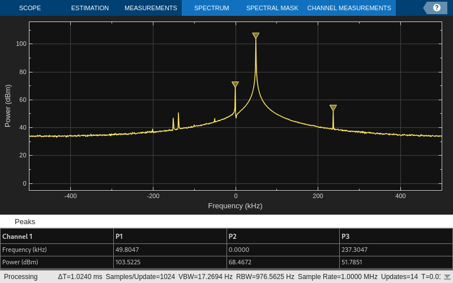Click the P2 column header
The height and width of the screenshot is (283, 453).
tap(232, 236)
